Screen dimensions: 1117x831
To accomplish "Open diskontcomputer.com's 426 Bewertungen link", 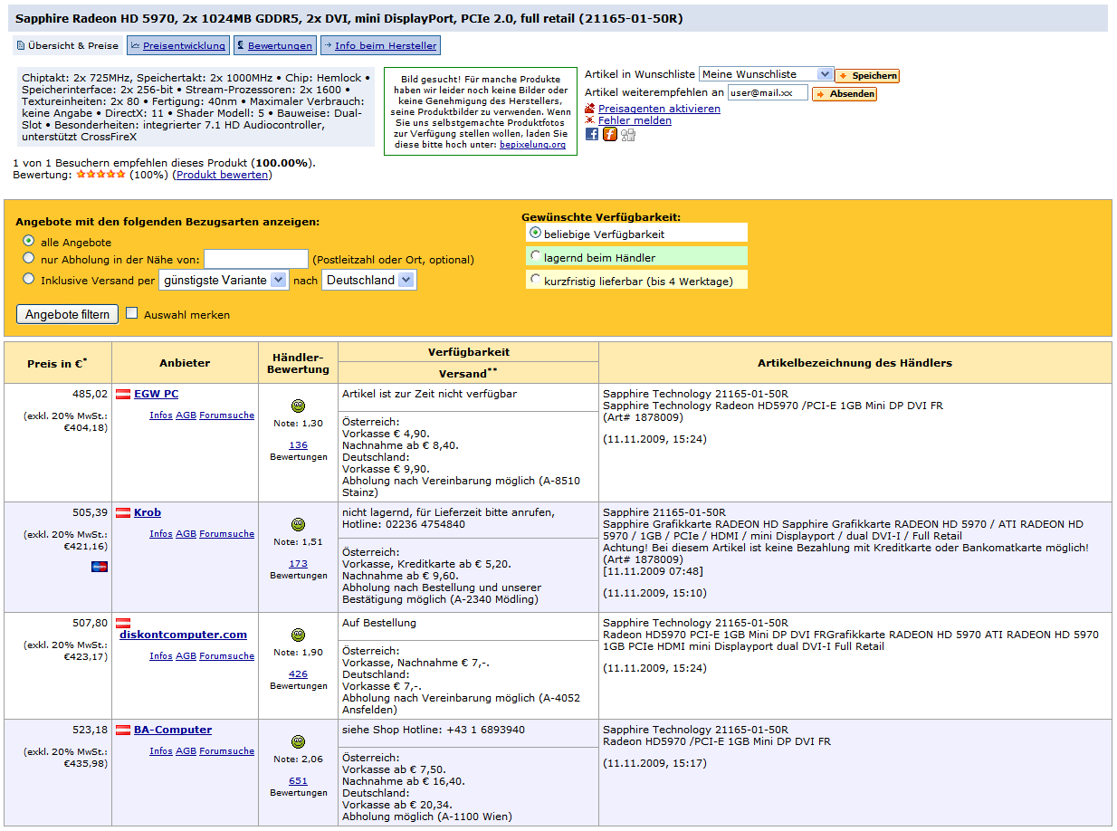I will [x=299, y=674].
